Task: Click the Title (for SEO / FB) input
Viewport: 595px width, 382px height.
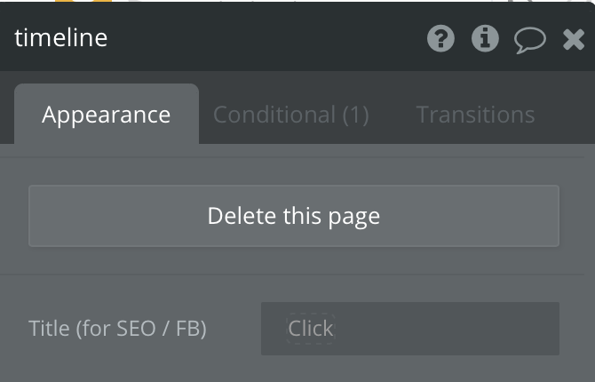Action: (x=409, y=329)
